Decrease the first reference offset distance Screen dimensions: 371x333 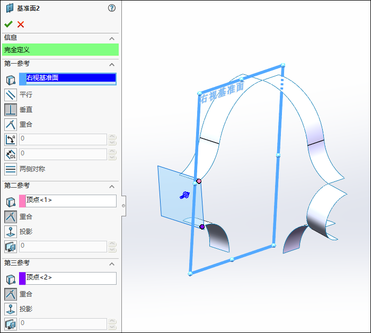pos(112,157)
